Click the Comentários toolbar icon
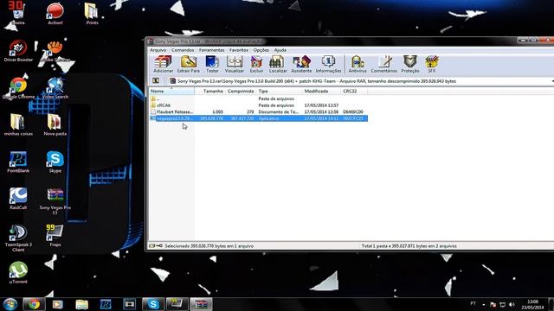The height and width of the screenshot is (311, 554). [384, 64]
